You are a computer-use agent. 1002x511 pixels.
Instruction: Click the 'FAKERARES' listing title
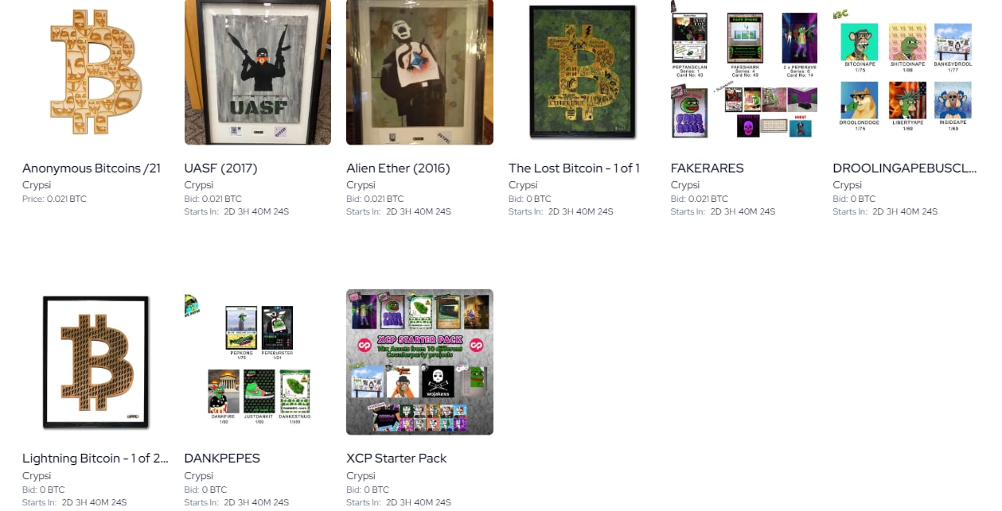click(x=708, y=168)
